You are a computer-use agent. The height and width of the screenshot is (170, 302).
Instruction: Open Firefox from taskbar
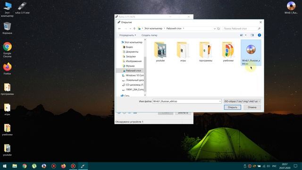pyautogui.click(x=63, y=166)
